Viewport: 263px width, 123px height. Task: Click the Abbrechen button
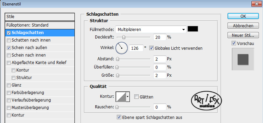tap(243, 26)
